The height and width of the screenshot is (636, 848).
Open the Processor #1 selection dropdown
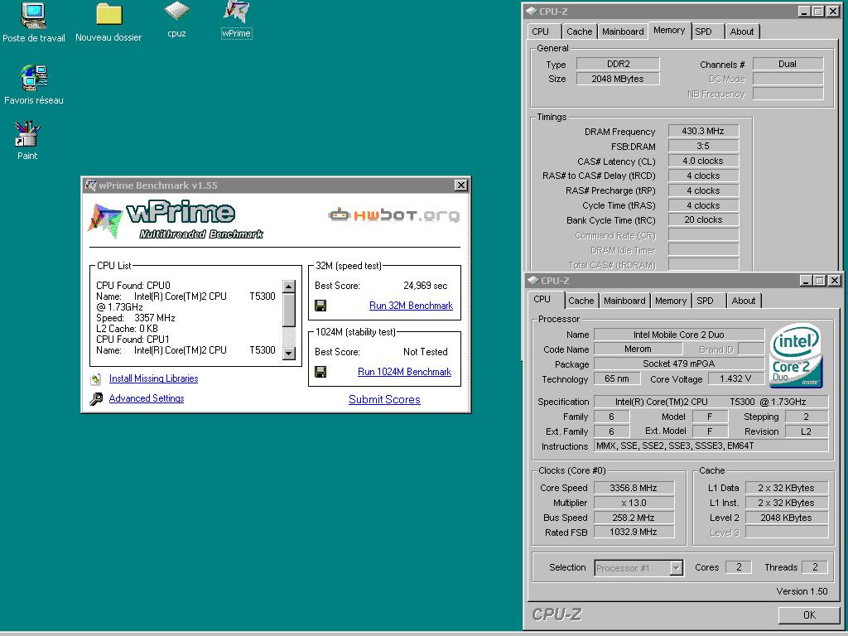pos(676,568)
